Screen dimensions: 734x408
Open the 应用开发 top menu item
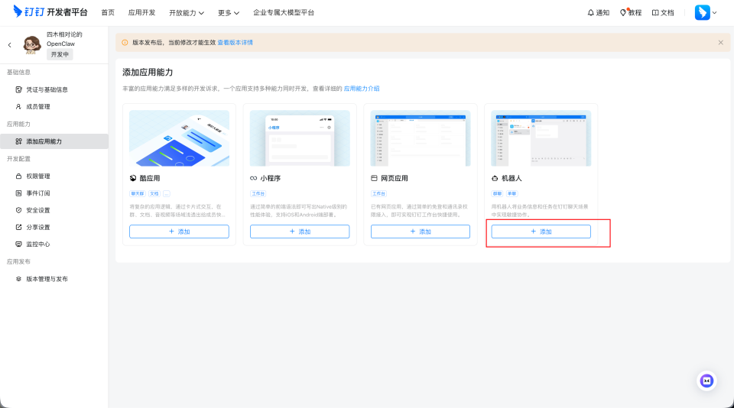click(x=142, y=13)
